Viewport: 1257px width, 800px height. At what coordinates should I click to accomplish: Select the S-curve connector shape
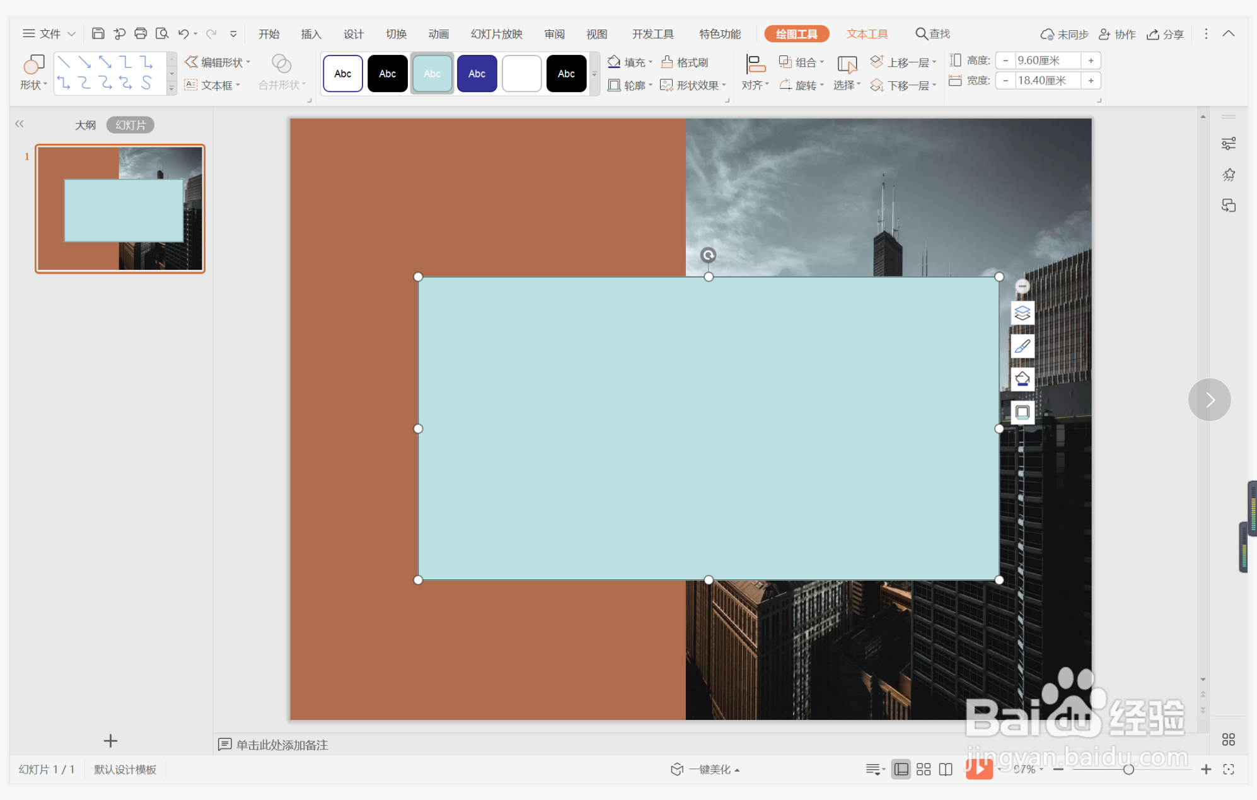point(146,83)
